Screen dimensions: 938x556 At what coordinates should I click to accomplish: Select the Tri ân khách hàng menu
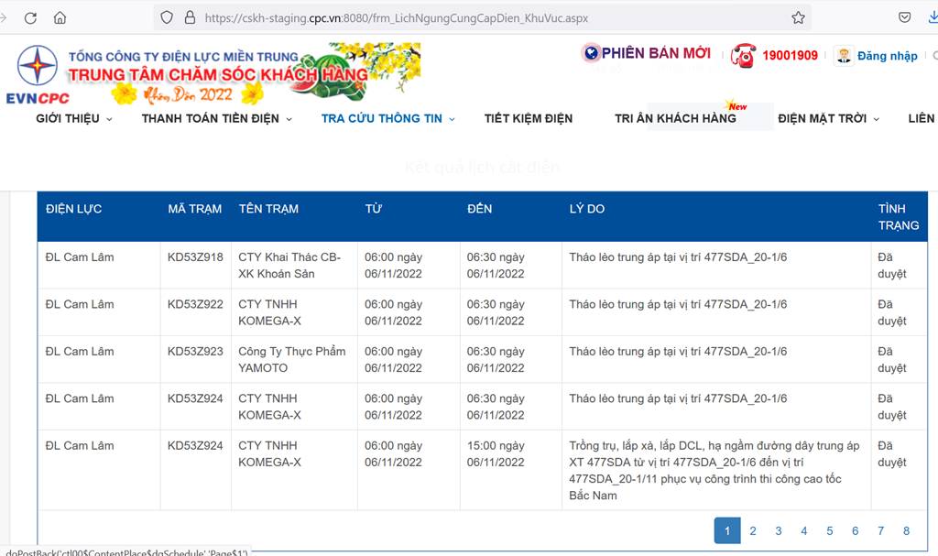[675, 118]
